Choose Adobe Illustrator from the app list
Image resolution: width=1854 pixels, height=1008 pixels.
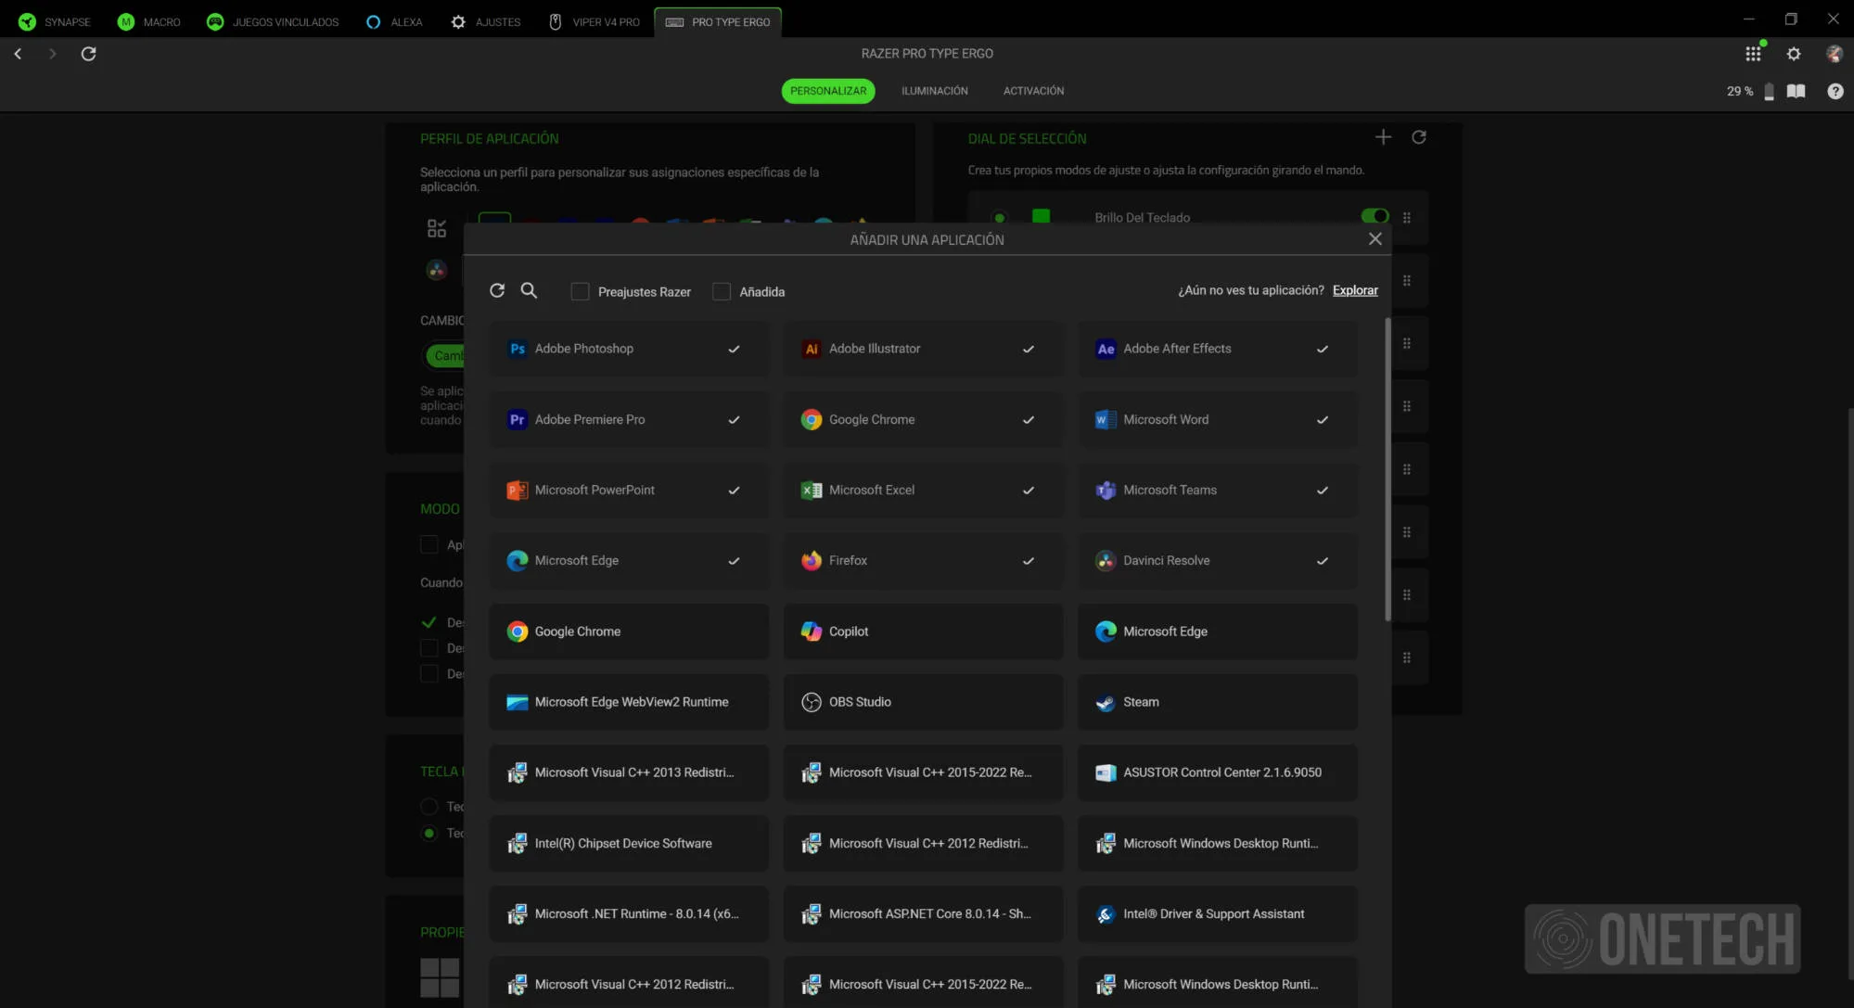point(923,349)
